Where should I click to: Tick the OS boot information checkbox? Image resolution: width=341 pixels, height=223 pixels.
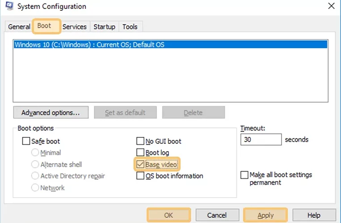140,176
